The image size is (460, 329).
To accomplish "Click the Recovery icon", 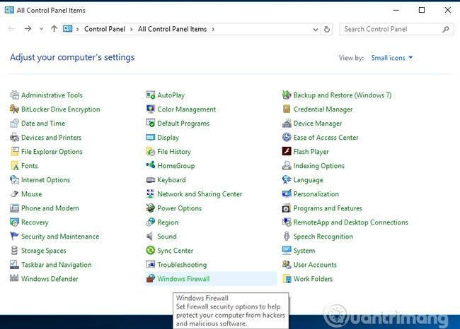I will (14, 222).
